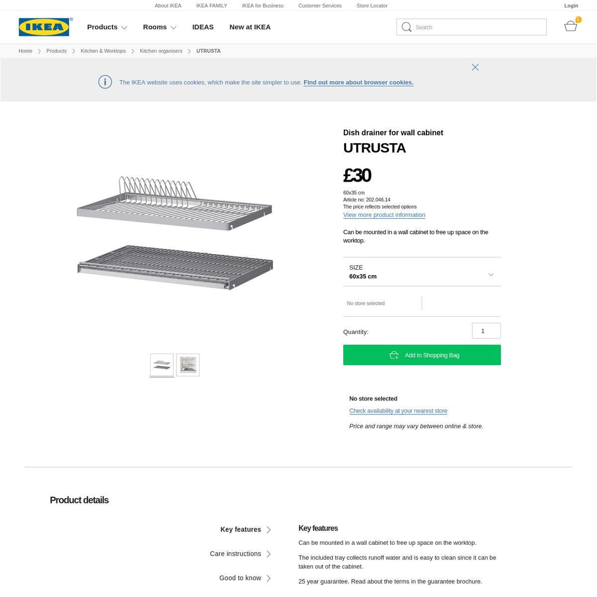Click the search magnifier icon
The height and width of the screenshot is (597, 597).
[406, 27]
